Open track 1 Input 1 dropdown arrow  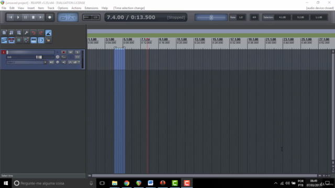tap(45, 62)
